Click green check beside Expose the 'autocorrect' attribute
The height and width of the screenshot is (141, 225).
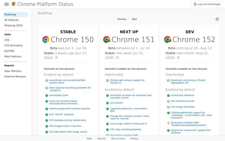point(168,130)
